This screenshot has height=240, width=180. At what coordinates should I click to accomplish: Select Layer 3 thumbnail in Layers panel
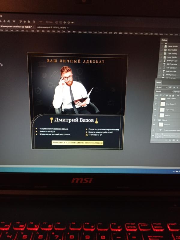(162, 115)
